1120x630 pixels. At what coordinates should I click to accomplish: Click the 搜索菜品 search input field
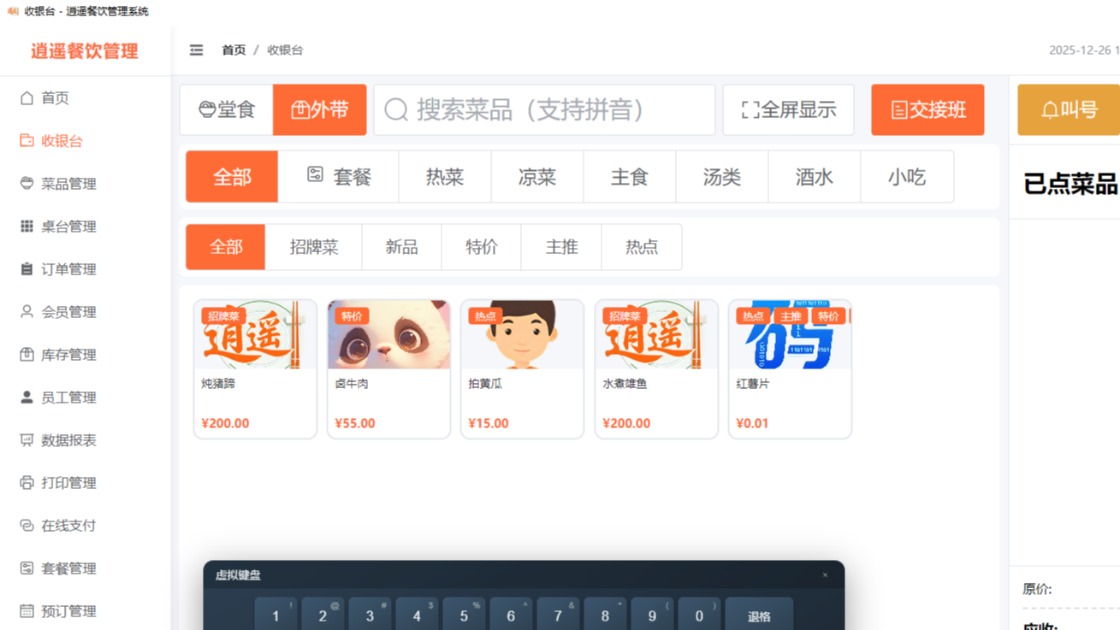544,109
